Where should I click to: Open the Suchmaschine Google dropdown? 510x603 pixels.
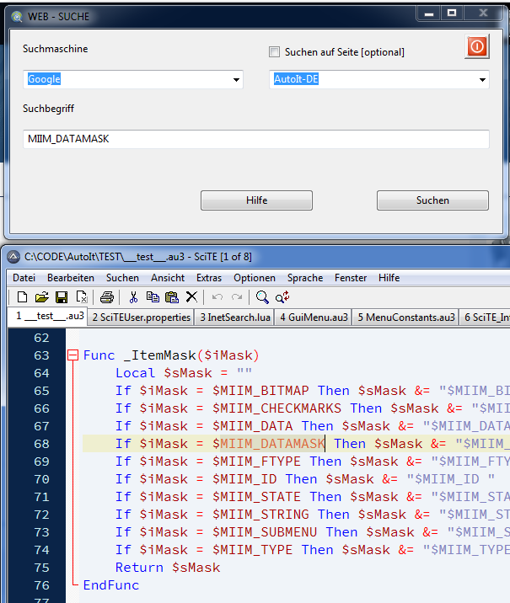[x=236, y=80]
